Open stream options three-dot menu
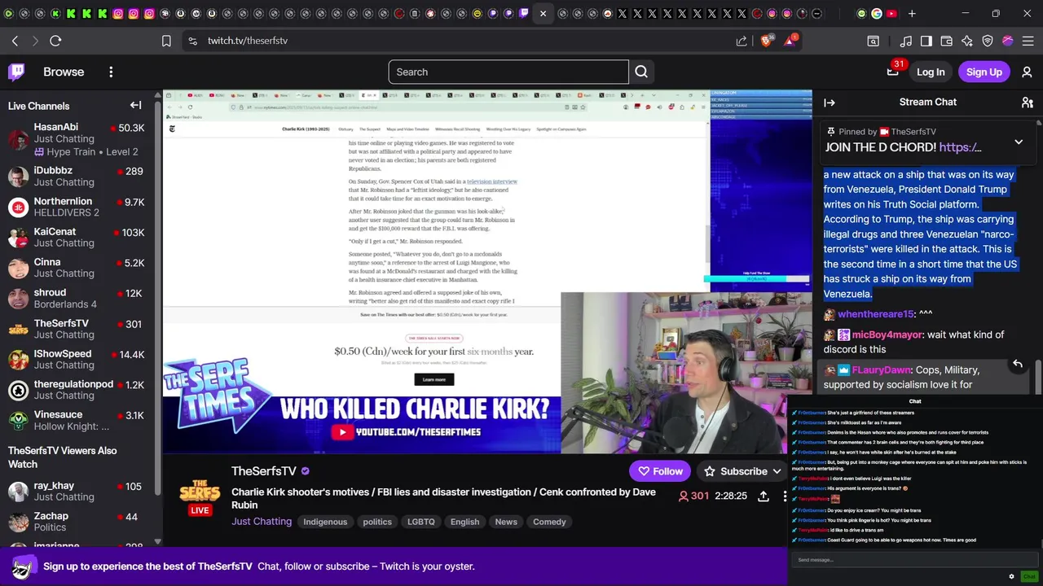 [x=785, y=496]
